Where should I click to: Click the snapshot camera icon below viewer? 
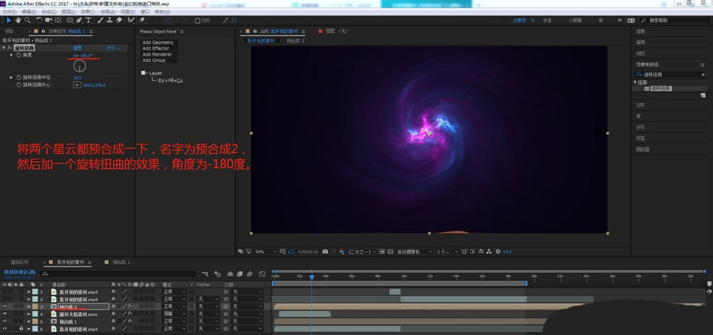point(325,252)
